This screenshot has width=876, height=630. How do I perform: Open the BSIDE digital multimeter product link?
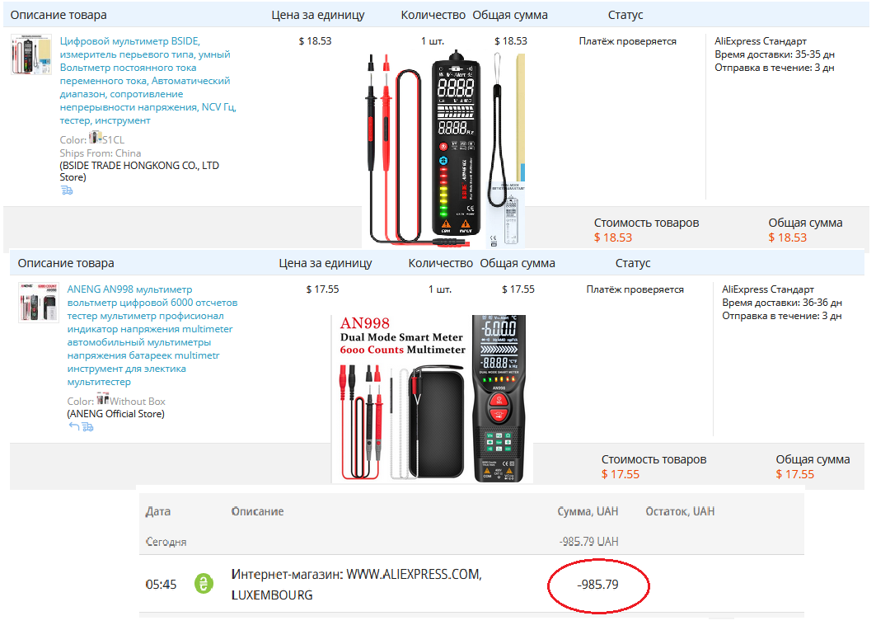(x=148, y=81)
